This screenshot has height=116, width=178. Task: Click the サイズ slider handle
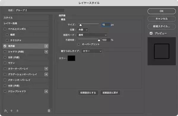pyautogui.click(x=80, y=25)
